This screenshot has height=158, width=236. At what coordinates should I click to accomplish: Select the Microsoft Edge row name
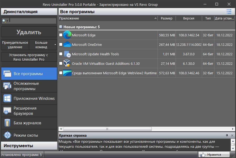coord(84,35)
